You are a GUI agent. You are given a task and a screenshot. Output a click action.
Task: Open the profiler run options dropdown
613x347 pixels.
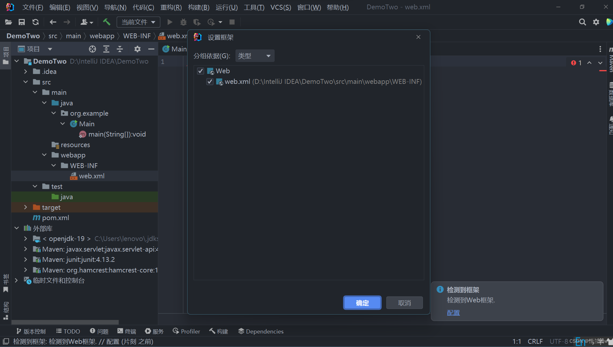point(220,22)
